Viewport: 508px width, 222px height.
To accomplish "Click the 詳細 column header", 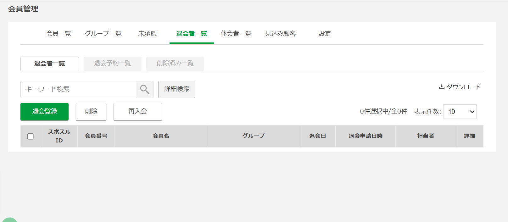I will tap(470, 136).
